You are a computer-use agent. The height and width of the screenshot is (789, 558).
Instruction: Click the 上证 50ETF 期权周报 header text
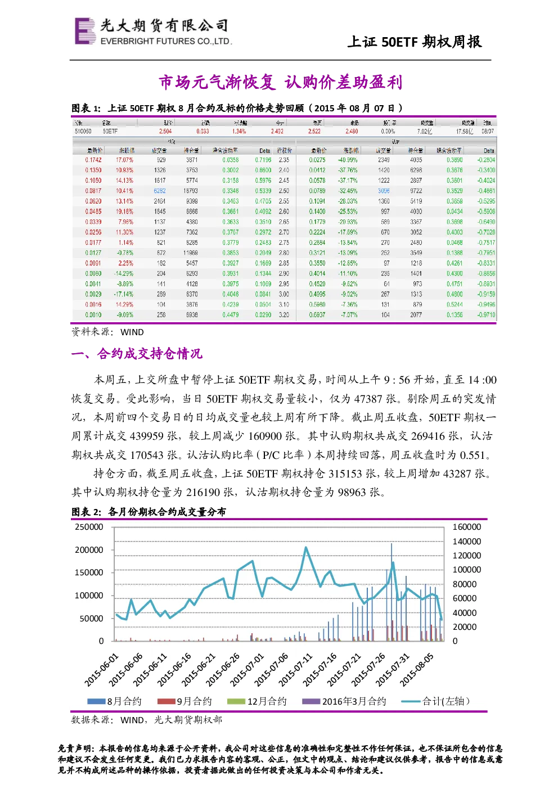[415, 42]
